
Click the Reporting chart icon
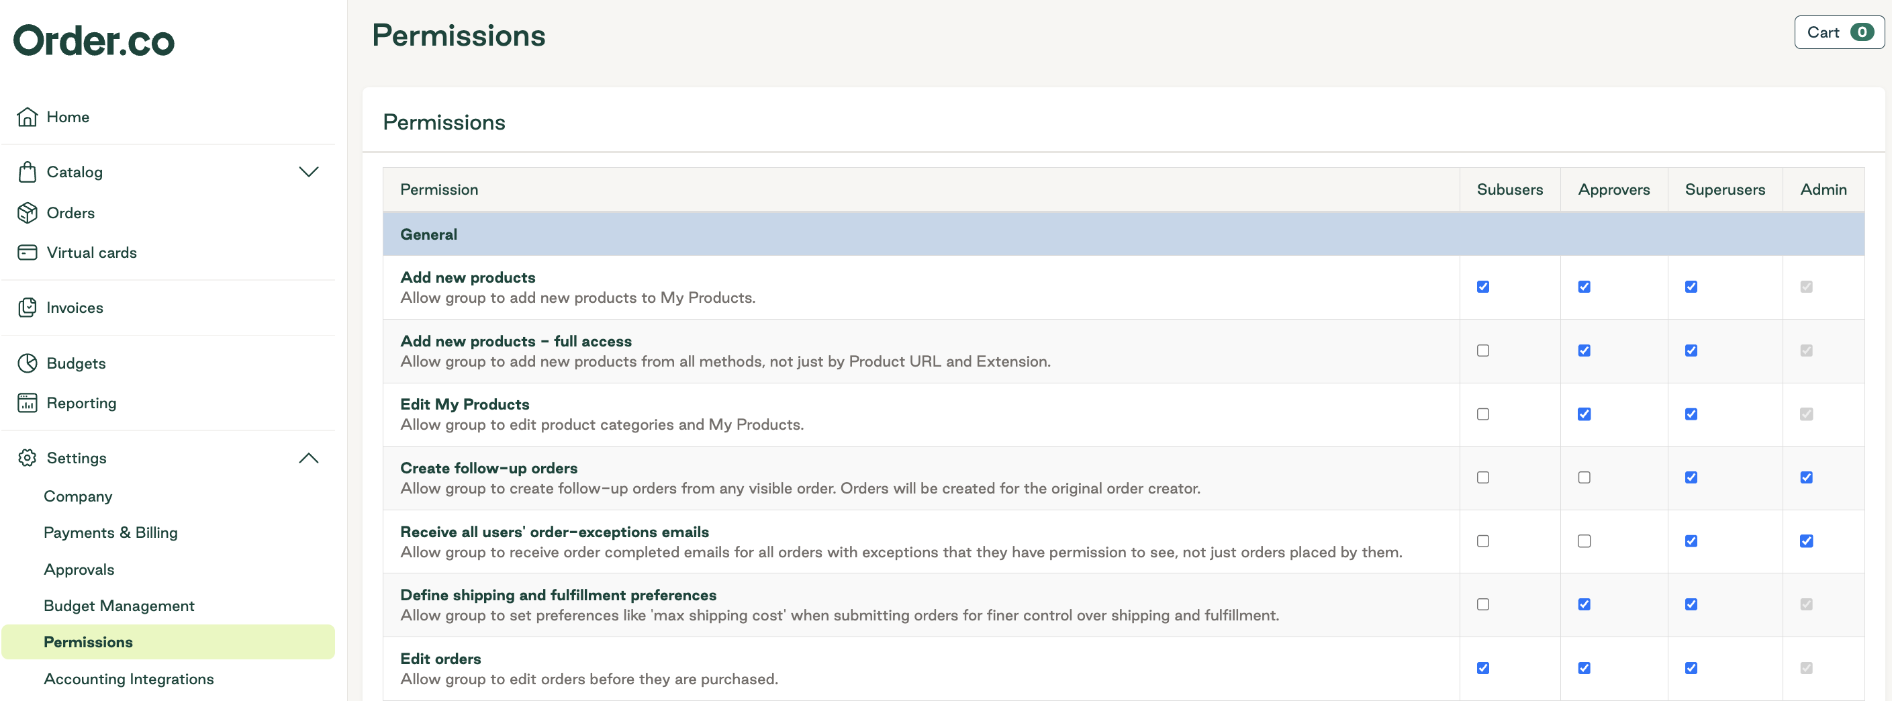pos(27,403)
